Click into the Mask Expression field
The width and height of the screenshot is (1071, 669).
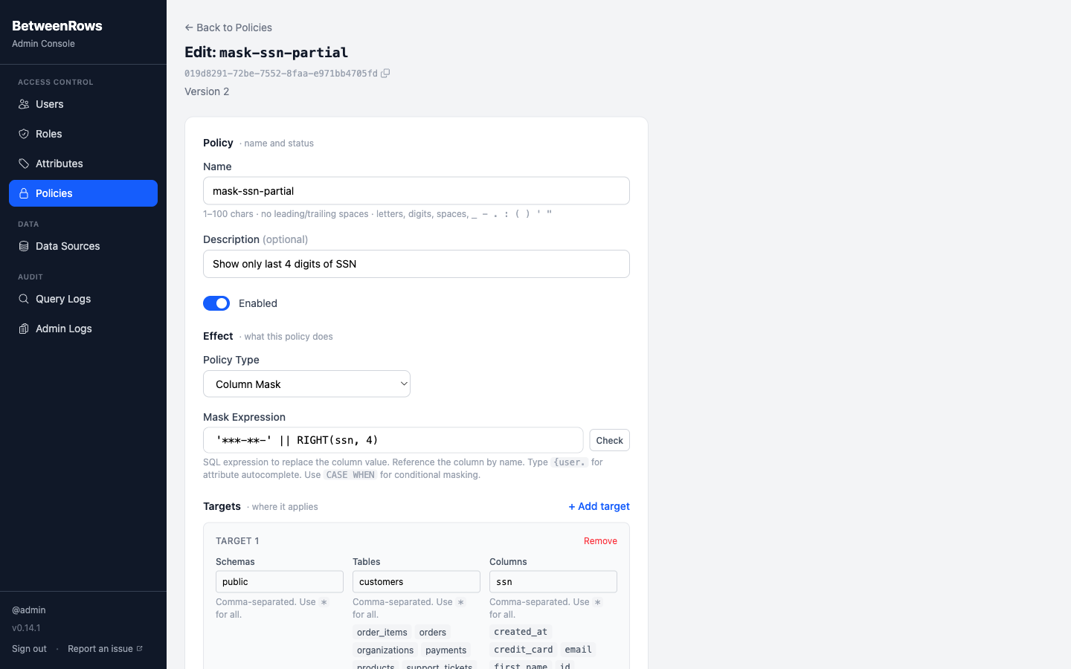coord(393,440)
